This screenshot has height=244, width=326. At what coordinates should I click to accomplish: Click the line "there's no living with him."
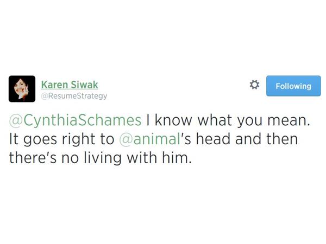point(101,158)
